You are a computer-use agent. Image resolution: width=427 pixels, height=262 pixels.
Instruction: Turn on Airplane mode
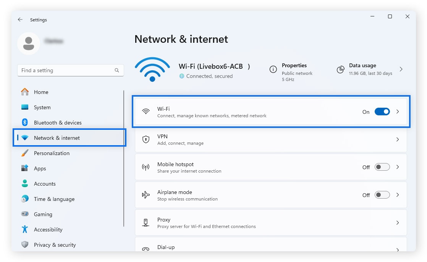[382, 195]
